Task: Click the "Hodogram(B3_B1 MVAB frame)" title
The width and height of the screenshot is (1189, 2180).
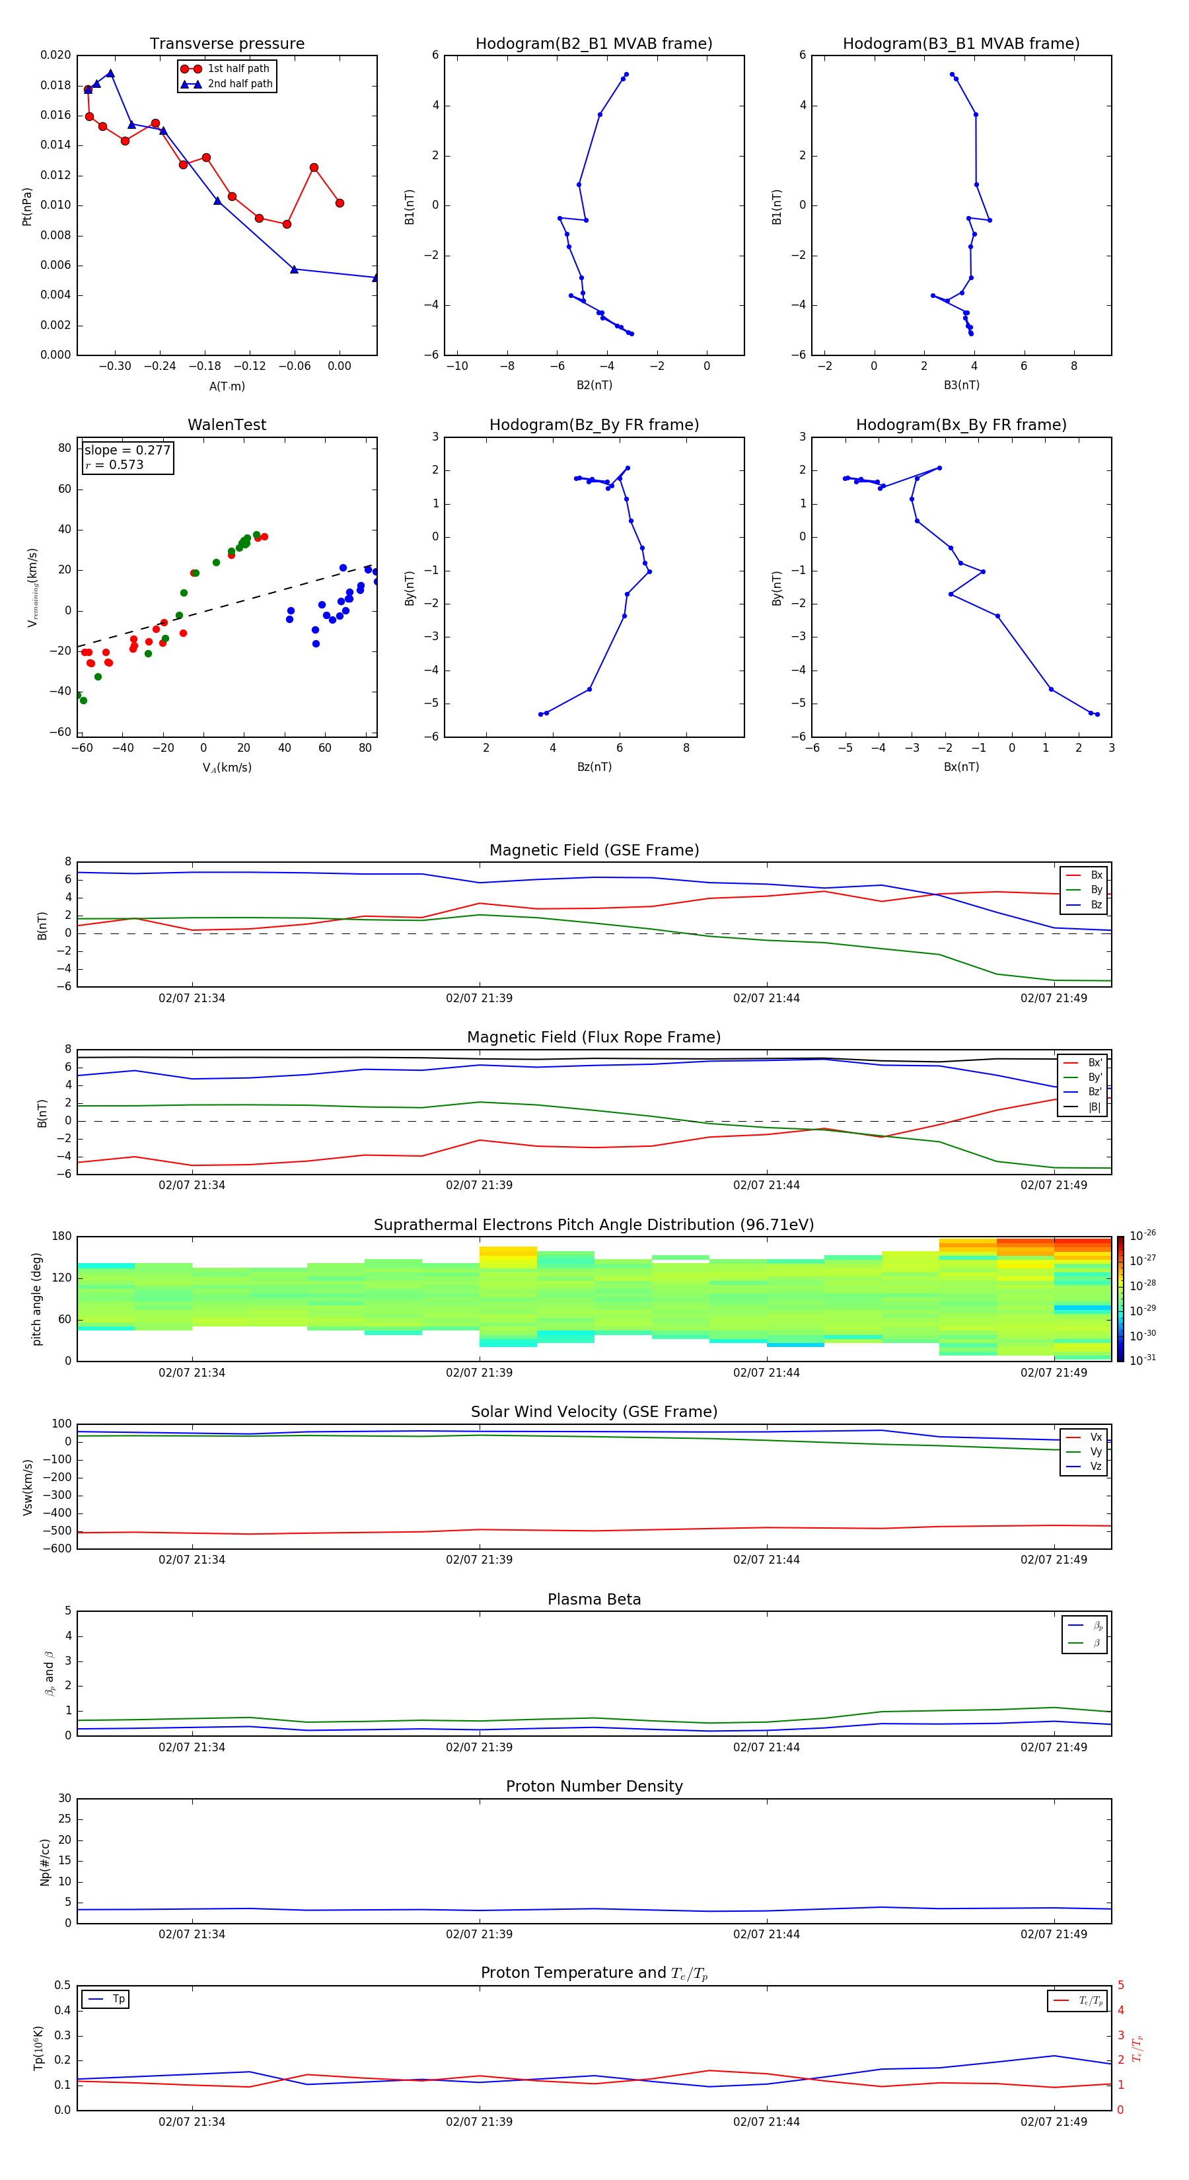Action: (x=961, y=44)
